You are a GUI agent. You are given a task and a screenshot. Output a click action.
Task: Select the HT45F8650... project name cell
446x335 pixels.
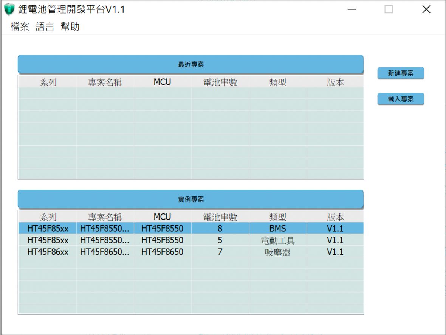tap(105, 252)
